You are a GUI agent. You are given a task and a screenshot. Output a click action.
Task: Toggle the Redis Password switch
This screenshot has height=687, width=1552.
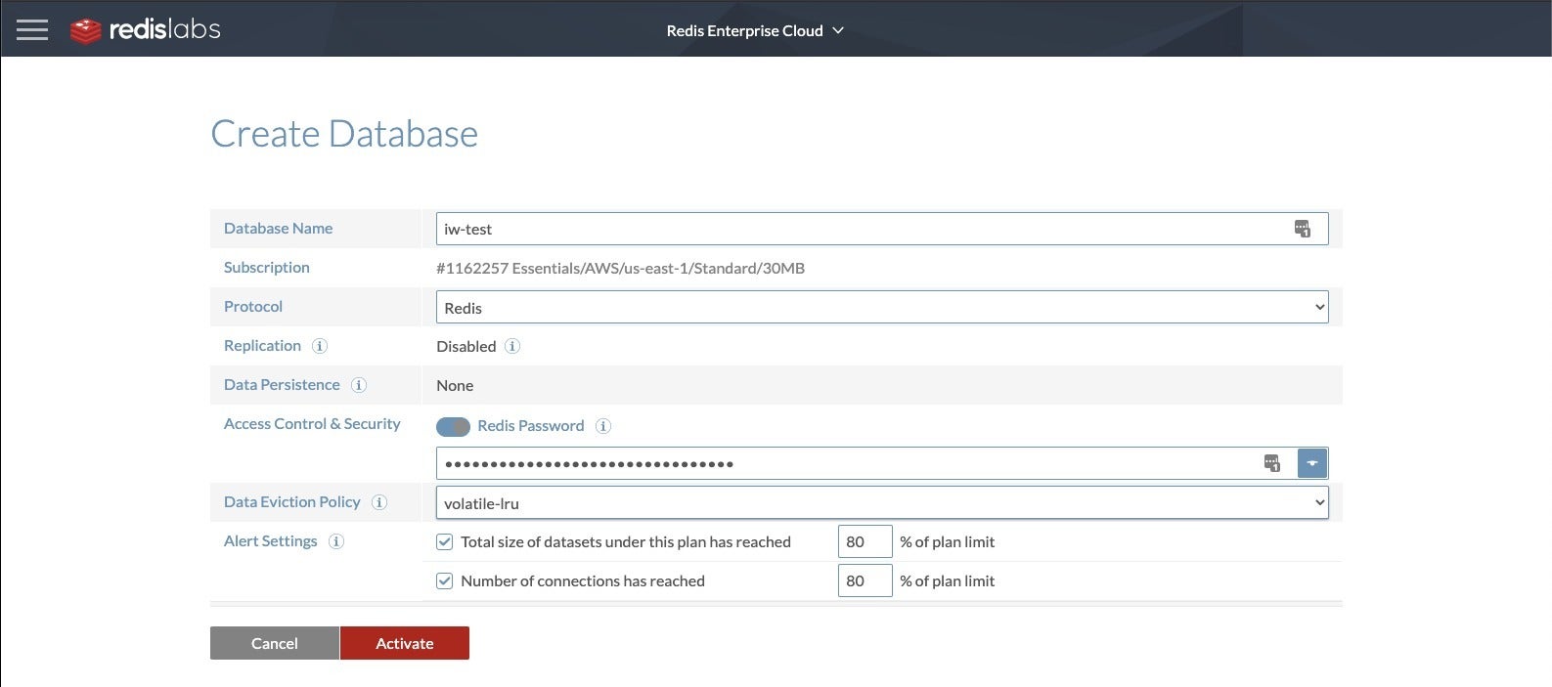(453, 426)
